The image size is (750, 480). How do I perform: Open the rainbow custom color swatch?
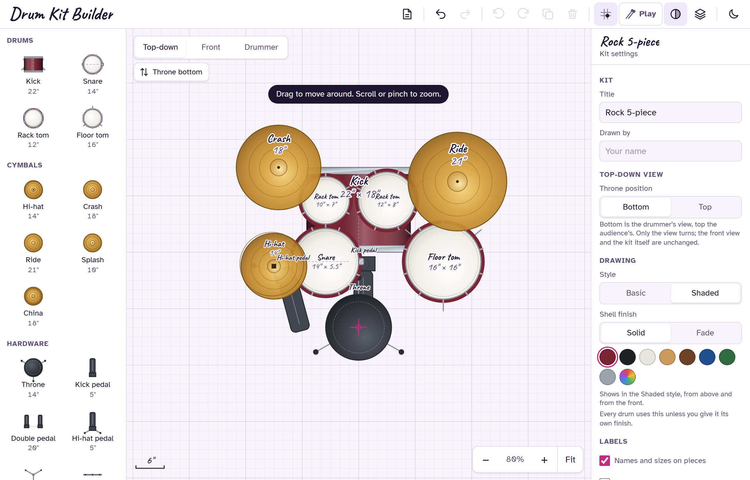click(x=627, y=377)
